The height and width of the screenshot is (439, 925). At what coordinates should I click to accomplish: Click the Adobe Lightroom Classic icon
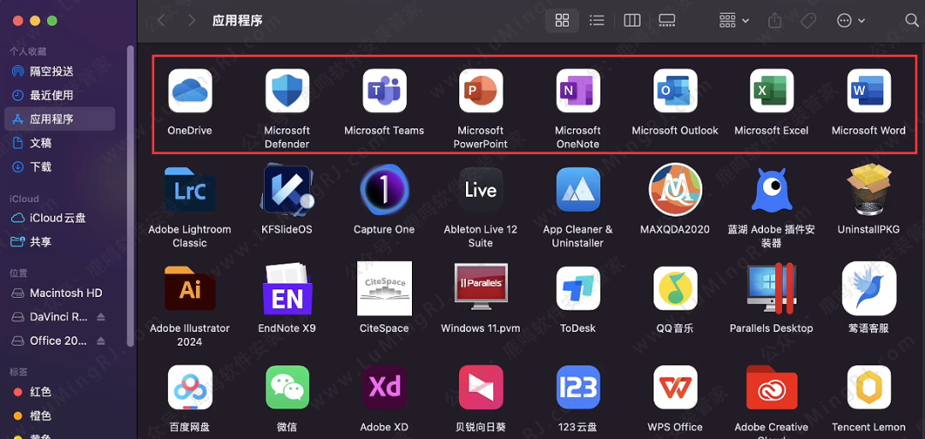pyautogui.click(x=190, y=190)
